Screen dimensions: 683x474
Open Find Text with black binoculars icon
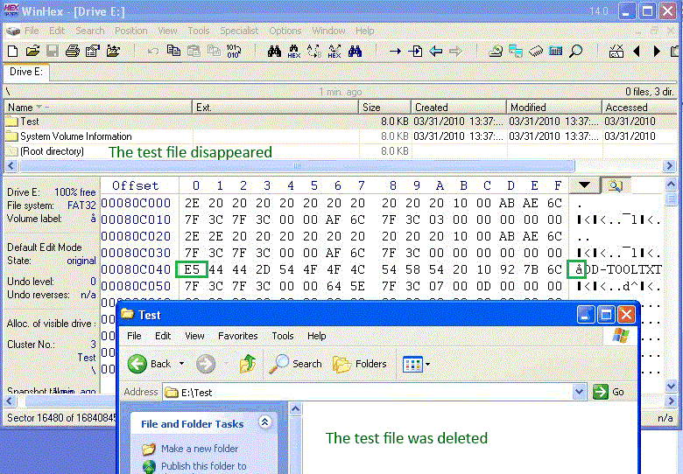274,52
